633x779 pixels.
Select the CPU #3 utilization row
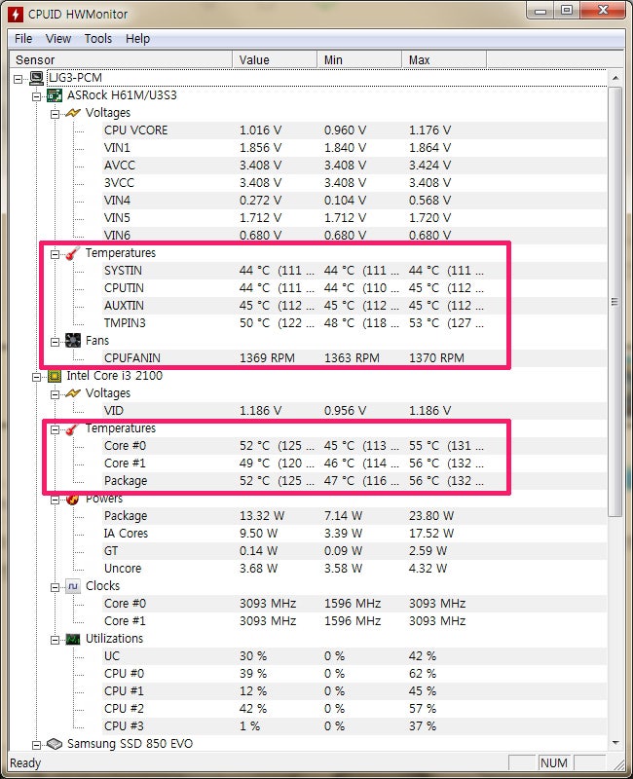354,725
